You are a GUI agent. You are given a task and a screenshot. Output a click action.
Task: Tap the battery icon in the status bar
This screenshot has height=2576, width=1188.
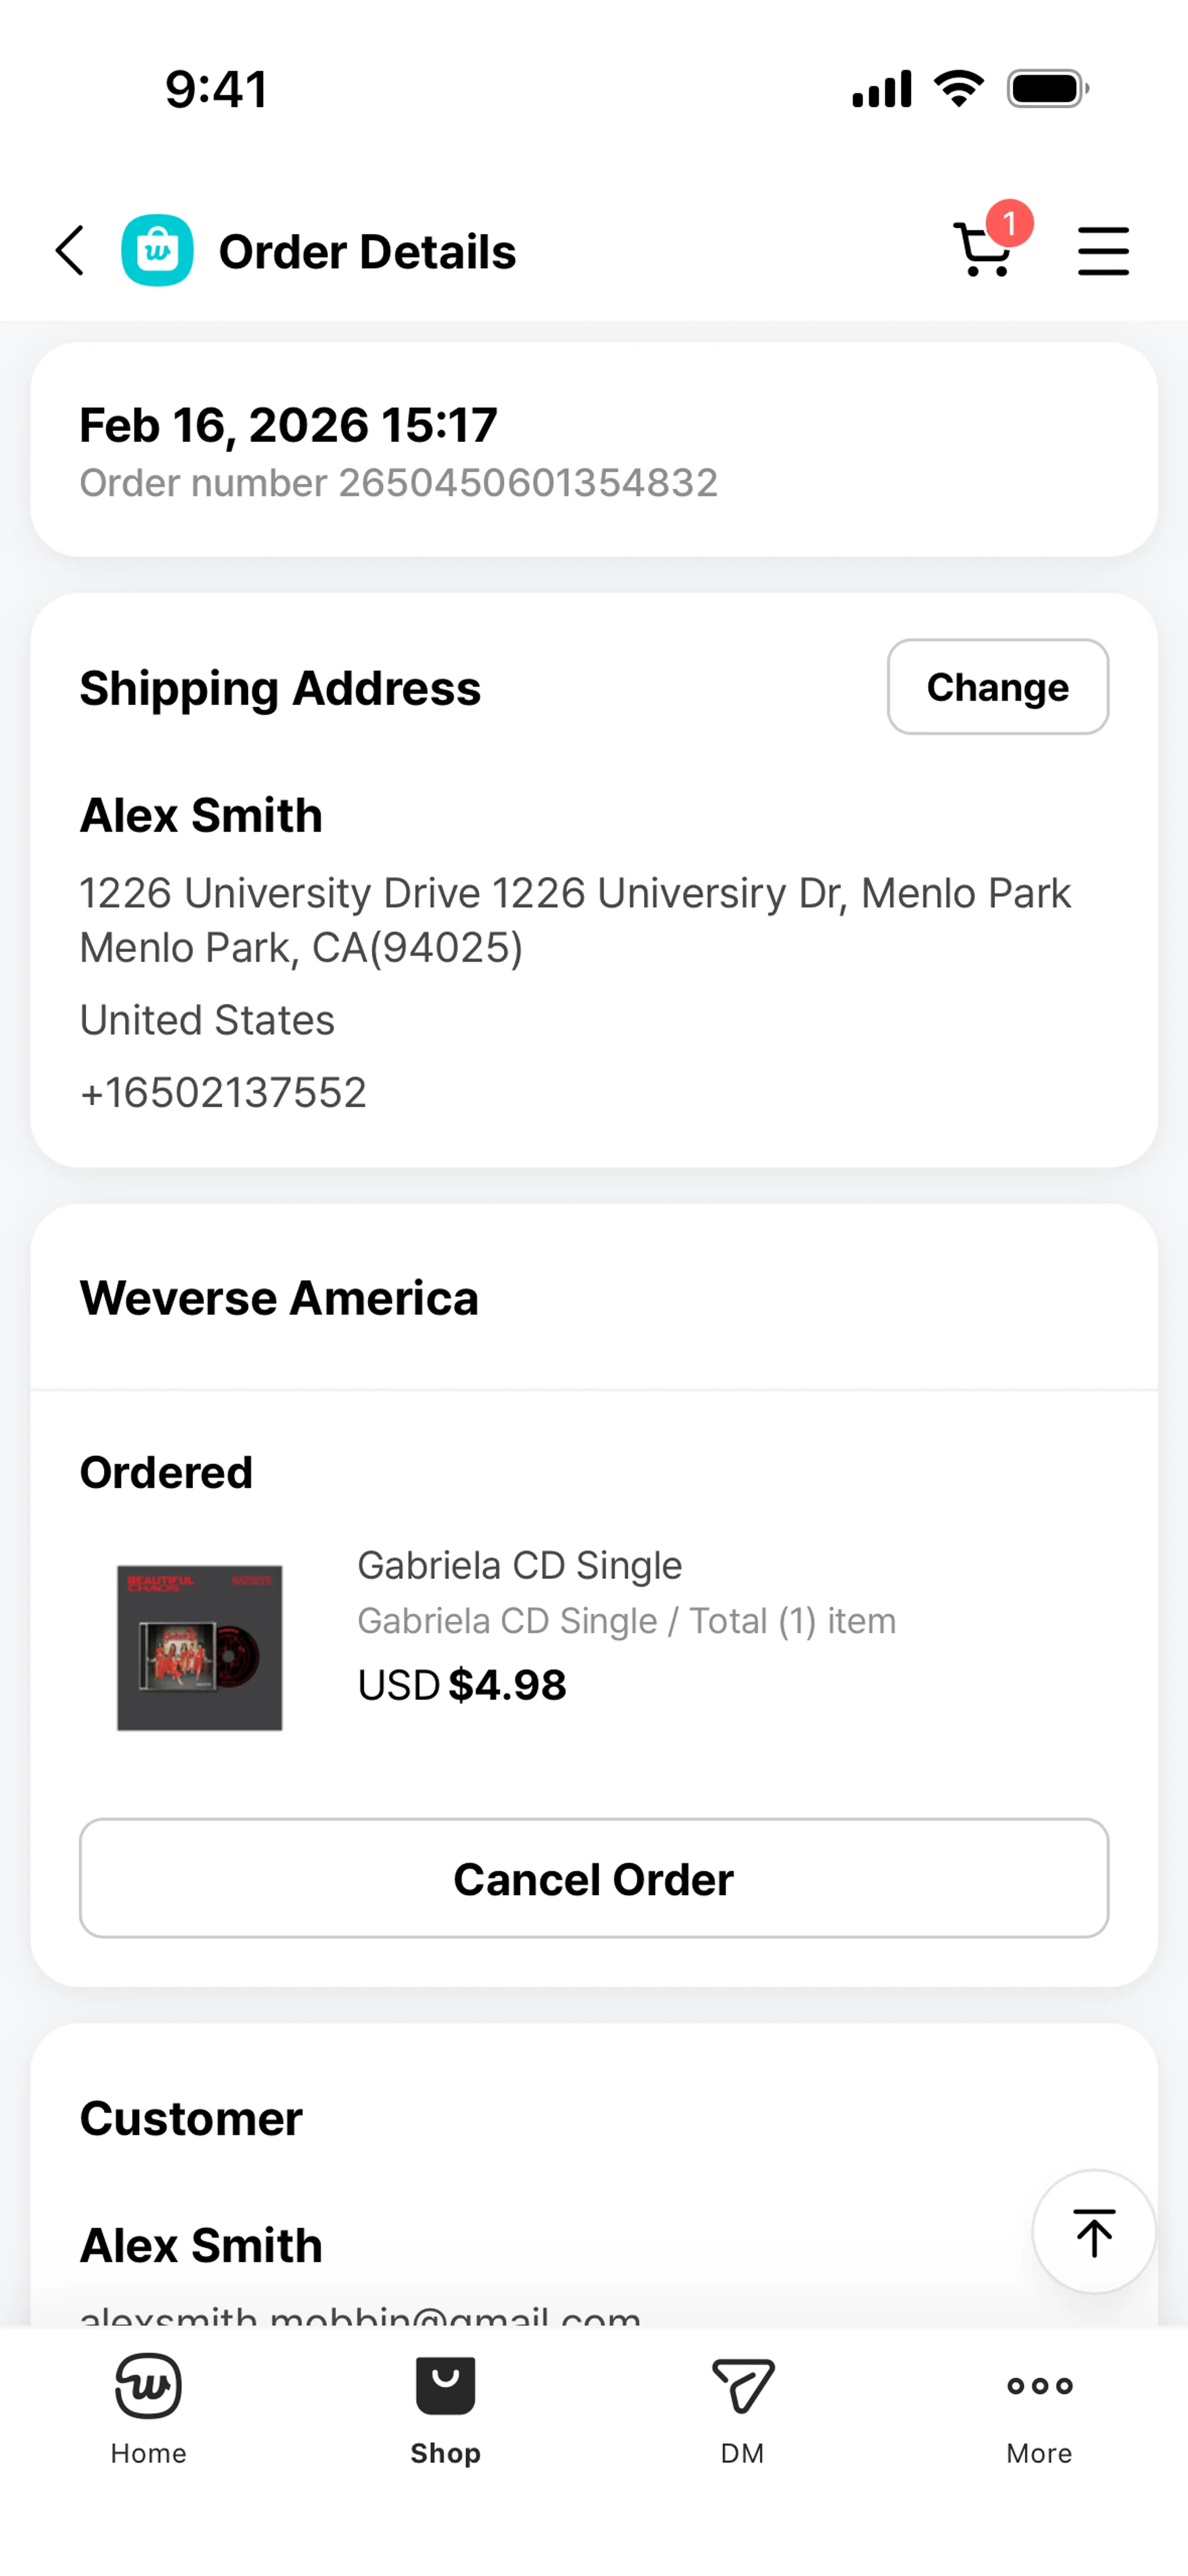coord(1047,89)
